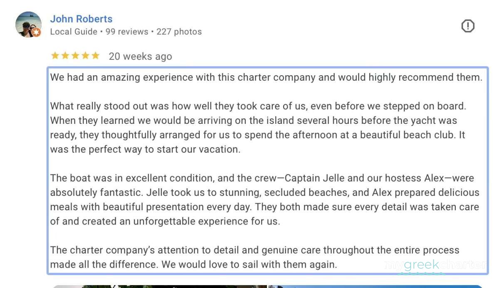Click the third yellow rating star
The width and height of the screenshot is (499, 288).
pos(75,56)
